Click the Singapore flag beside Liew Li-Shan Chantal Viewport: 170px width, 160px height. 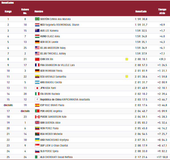point(37,146)
